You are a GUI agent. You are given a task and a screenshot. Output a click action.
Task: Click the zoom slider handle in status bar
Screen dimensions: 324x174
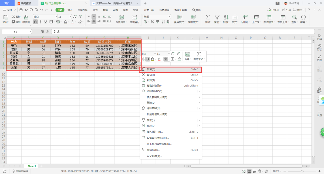pyautogui.click(x=302, y=171)
